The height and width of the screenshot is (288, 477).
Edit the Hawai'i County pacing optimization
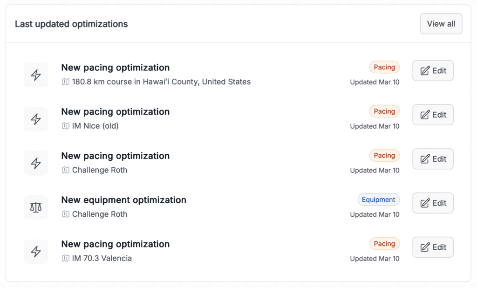click(433, 71)
